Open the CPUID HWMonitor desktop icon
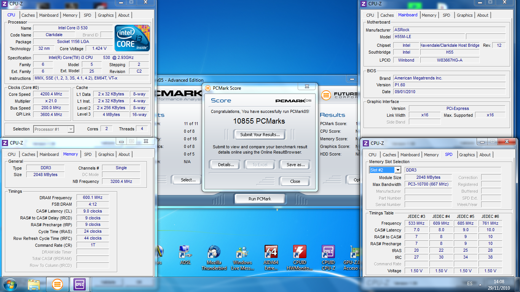The width and height of the screenshot is (520, 292). click(300, 257)
